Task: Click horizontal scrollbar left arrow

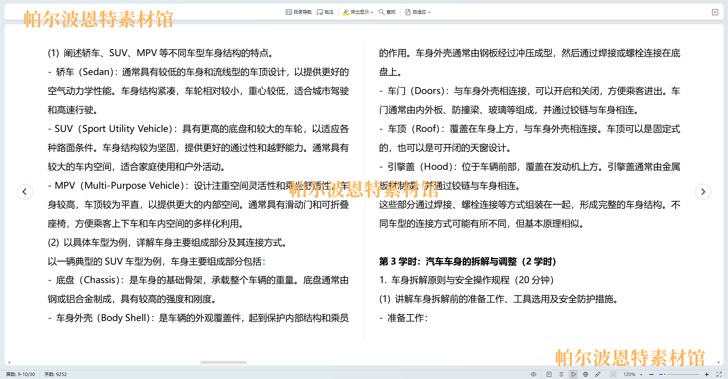Action: pos(9,362)
